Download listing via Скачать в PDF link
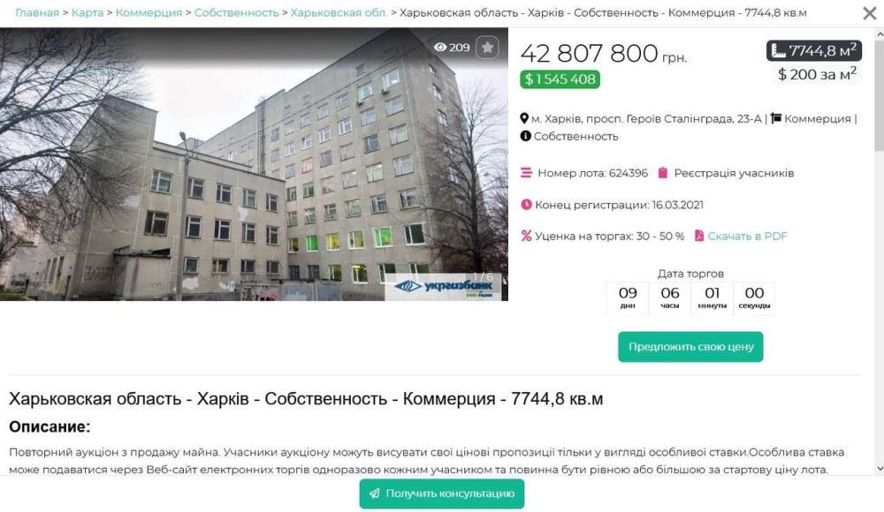 pyautogui.click(x=747, y=236)
